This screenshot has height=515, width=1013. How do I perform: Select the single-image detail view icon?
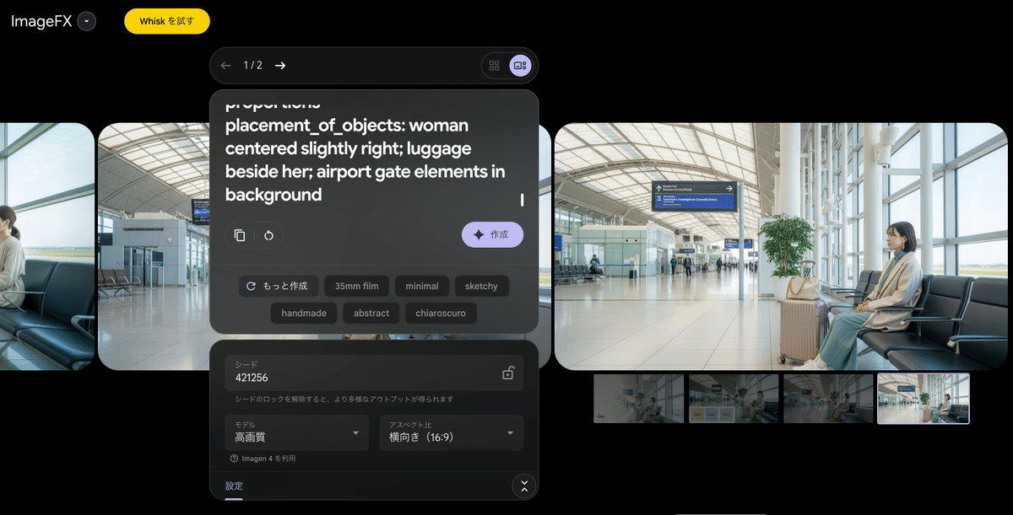(520, 66)
